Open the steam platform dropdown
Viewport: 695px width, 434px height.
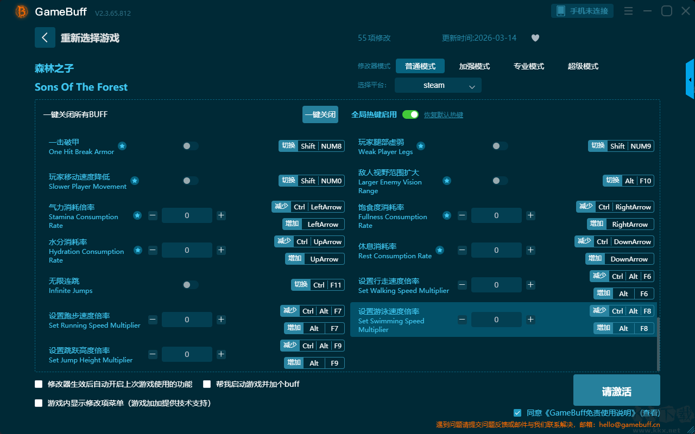(x=438, y=85)
